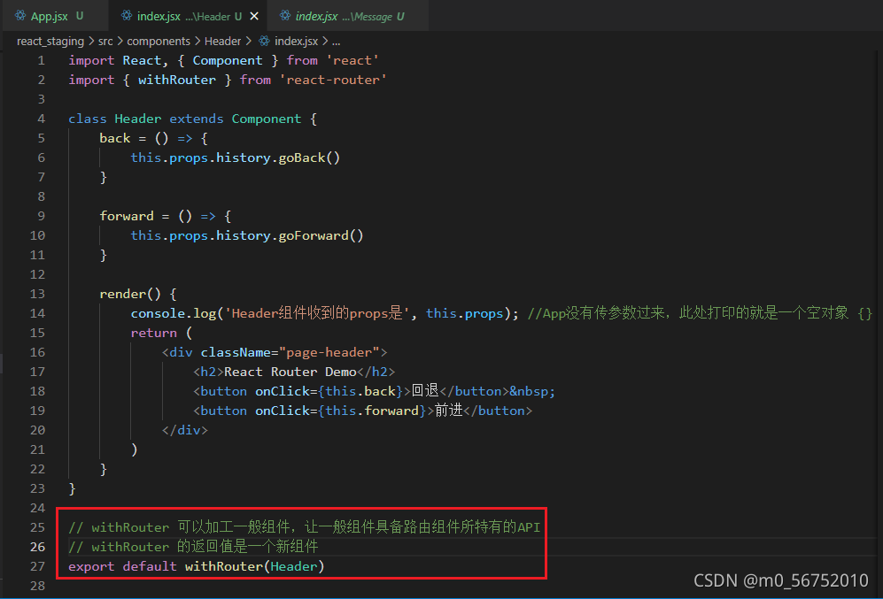Open Header breadcrumb segment
The width and height of the screenshot is (883, 599).
click(222, 41)
